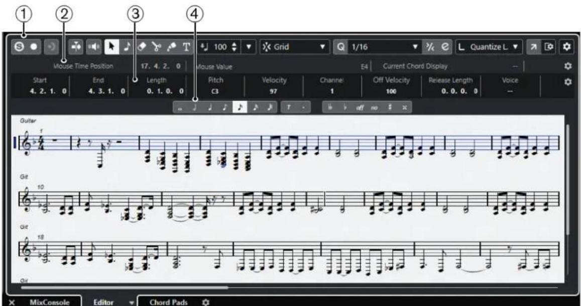581x306 pixels.
Task: Click the Guitar staff name
Action: tap(28, 121)
